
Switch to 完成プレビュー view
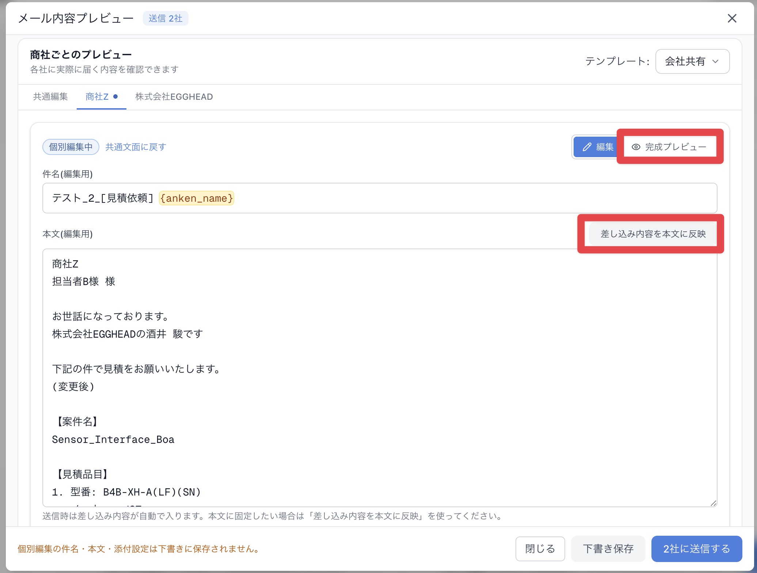[x=670, y=147]
